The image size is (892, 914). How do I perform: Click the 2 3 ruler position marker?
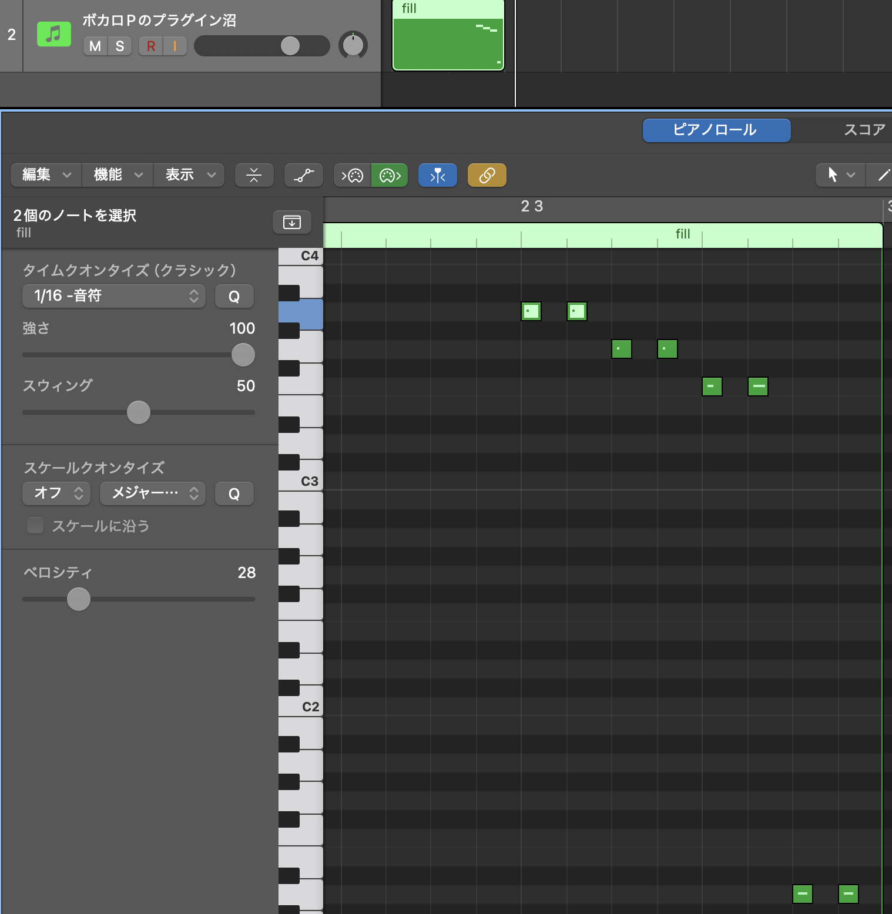(532, 206)
